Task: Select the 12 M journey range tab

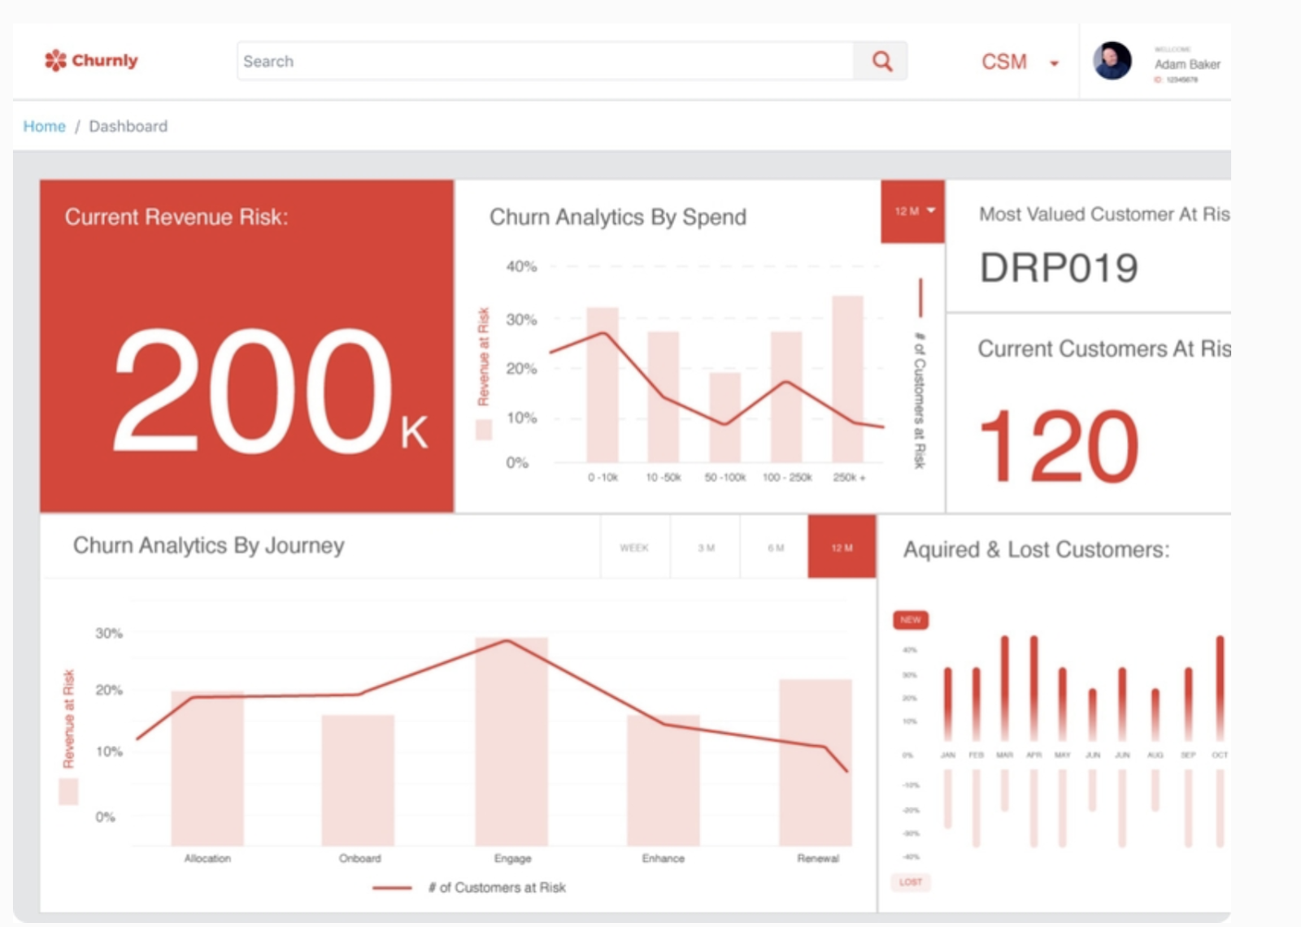Action: [x=842, y=548]
